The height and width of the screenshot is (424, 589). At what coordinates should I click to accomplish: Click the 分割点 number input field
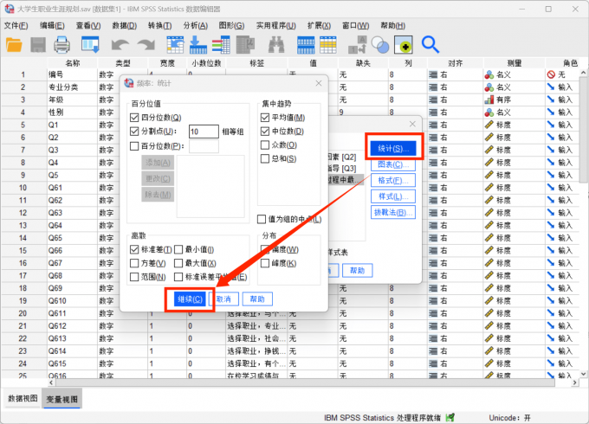(203, 132)
